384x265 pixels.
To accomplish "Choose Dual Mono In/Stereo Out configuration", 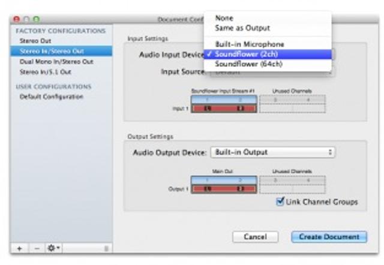I will tap(61, 62).
